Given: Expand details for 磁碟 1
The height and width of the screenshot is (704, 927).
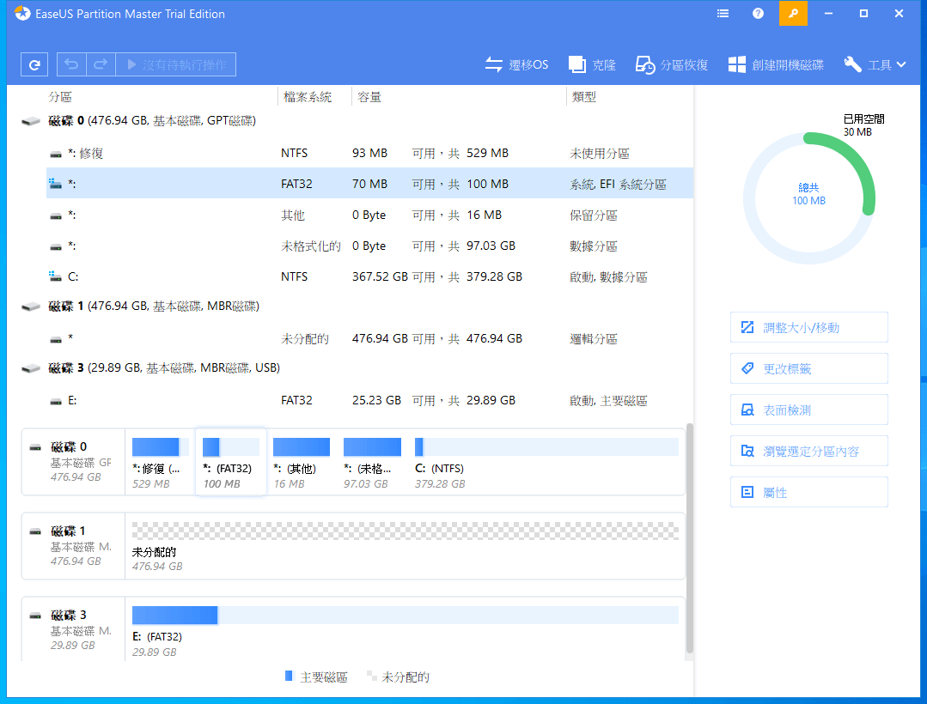Looking at the screenshot, I should [x=30, y=306].
